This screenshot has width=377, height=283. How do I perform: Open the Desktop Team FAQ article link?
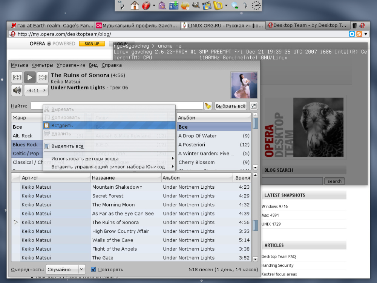click(x=279, y=257)
